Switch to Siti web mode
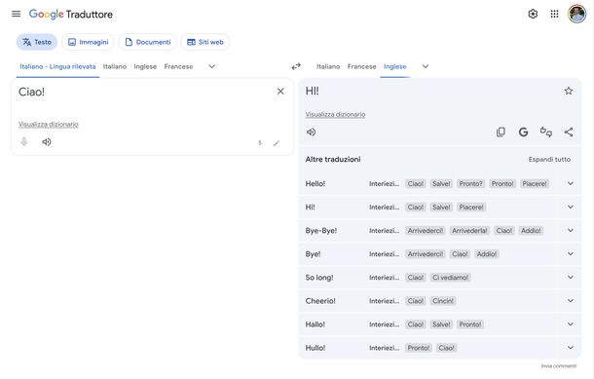This screenshot has width=594, height=379. tap(205, 42)
